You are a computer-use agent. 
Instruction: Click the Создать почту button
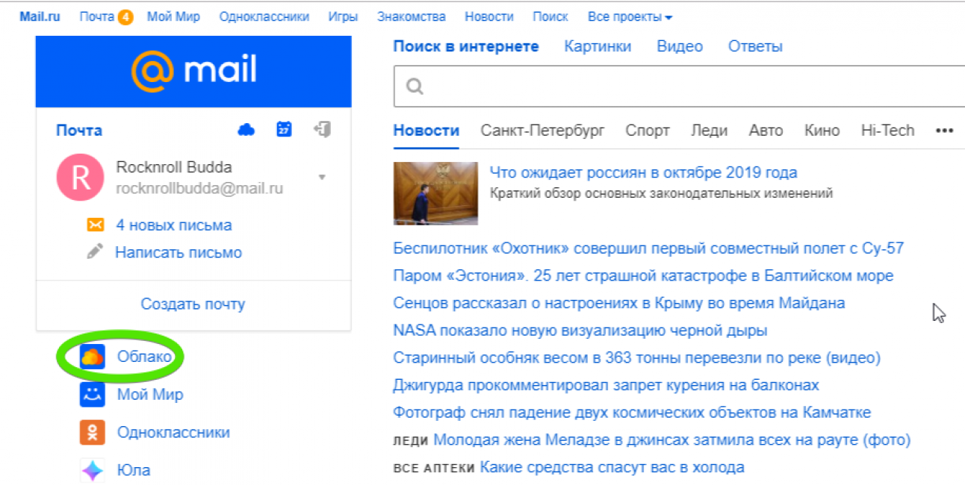(193, 304)
